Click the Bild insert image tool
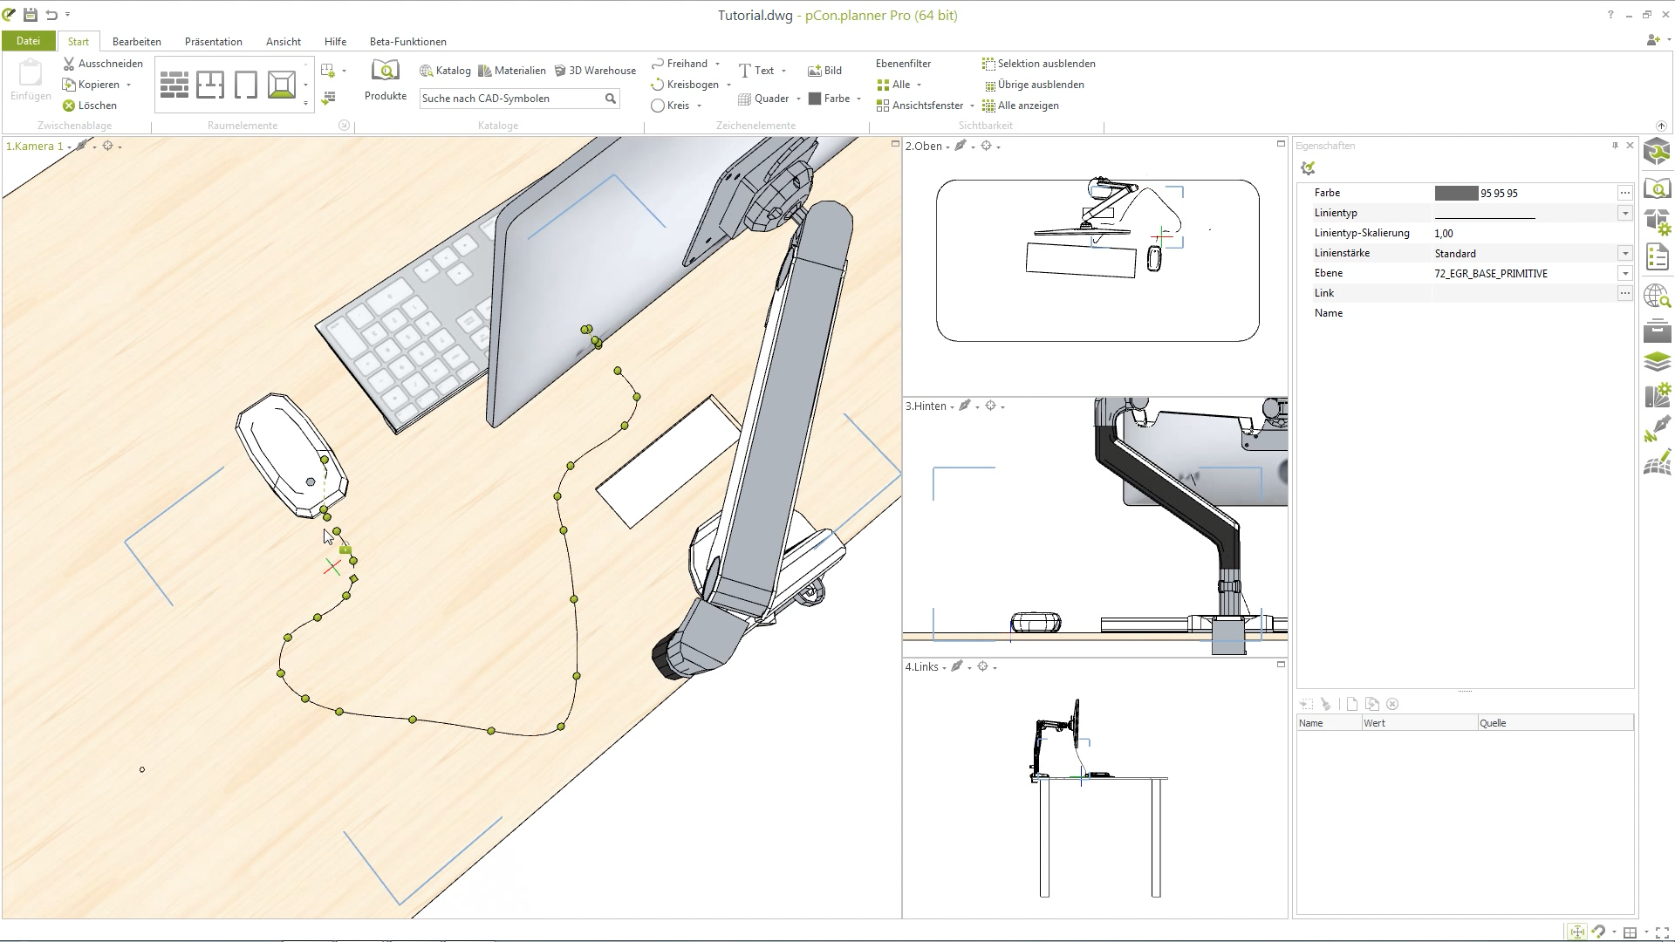This screenshot has height=942, width=1675. pyautogui.click(x=824, y=71)
